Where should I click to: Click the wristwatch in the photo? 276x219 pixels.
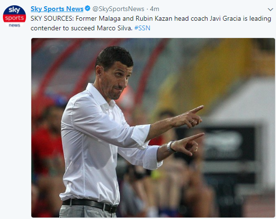pos(170,146)
